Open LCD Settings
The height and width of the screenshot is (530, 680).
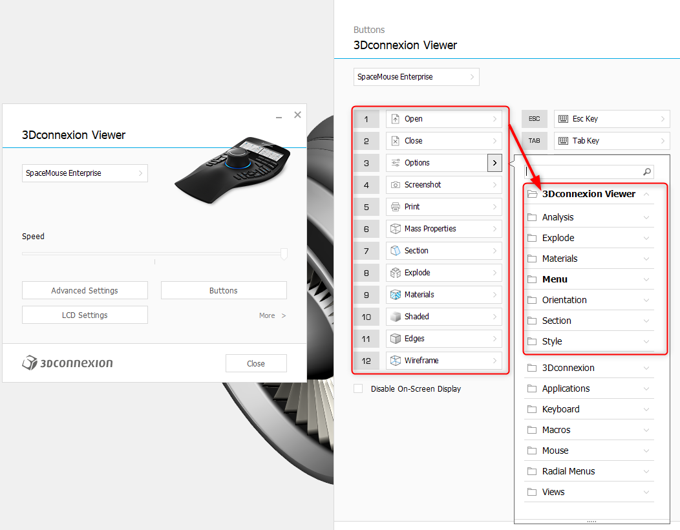85,315
